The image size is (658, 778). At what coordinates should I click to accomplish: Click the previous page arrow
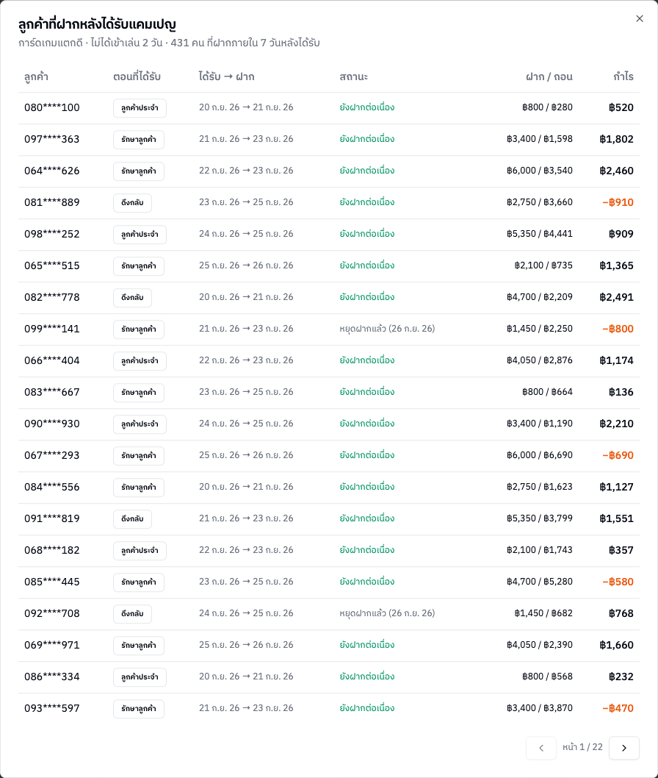[541, 748]
